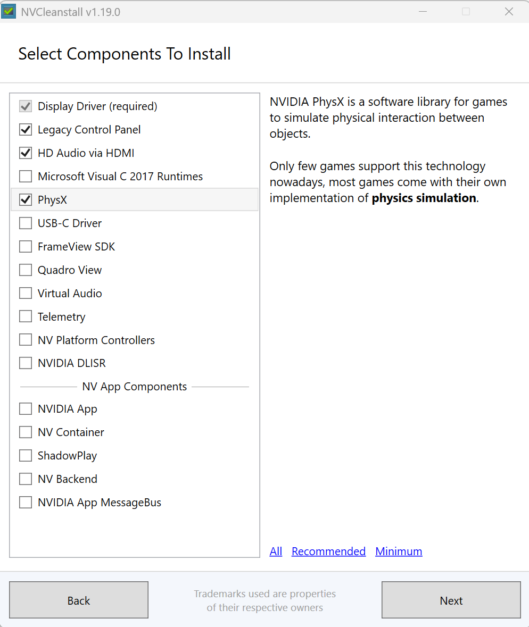529x627 pixels.
Task: Uncheck PhysX component
Action: [25, 199]
